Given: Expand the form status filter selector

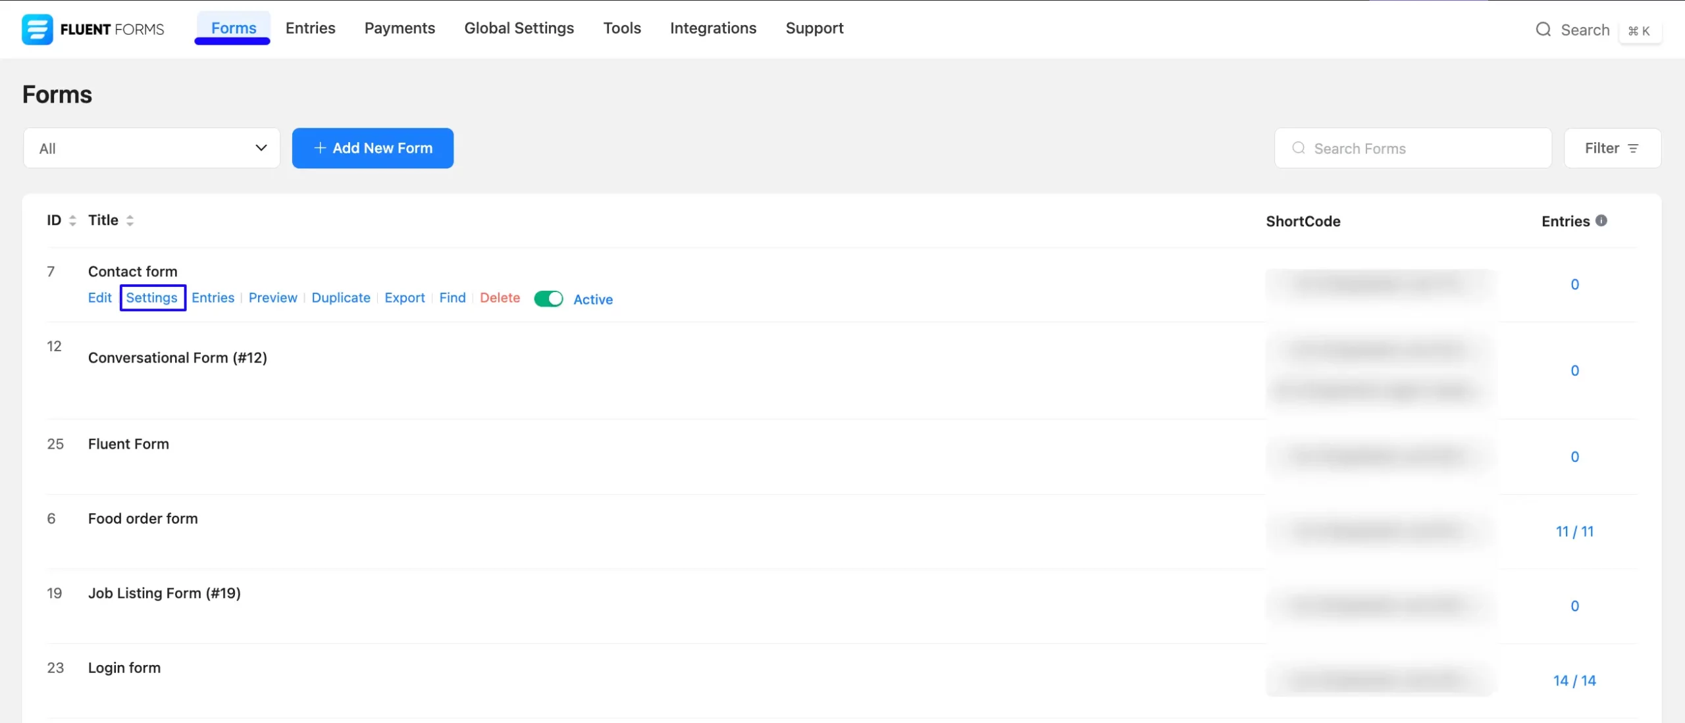Looking at the screenshot, I should pos(261,148).
